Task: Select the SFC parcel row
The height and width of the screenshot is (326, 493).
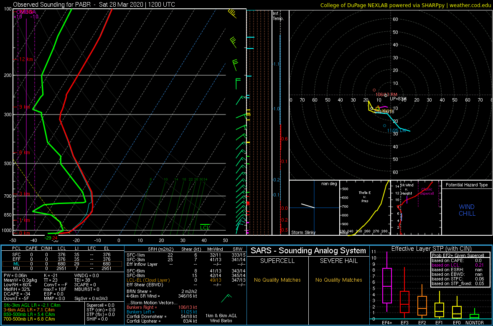Action: 62,255
